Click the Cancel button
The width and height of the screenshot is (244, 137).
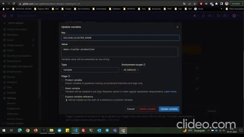click(x=131, y=109)
